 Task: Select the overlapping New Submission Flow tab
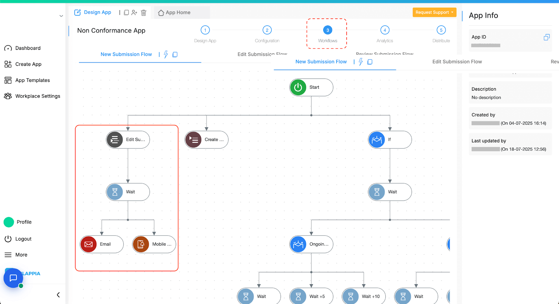tap(321, 62)
